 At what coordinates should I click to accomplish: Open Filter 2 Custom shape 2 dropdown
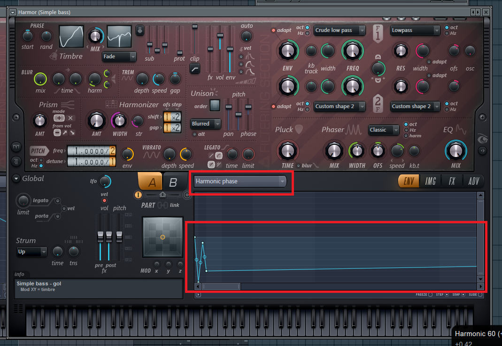pyautogui.click(x=340, y=106)
